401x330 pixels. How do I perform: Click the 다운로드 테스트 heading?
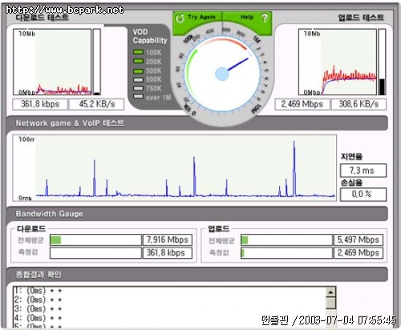coord(42,18)
